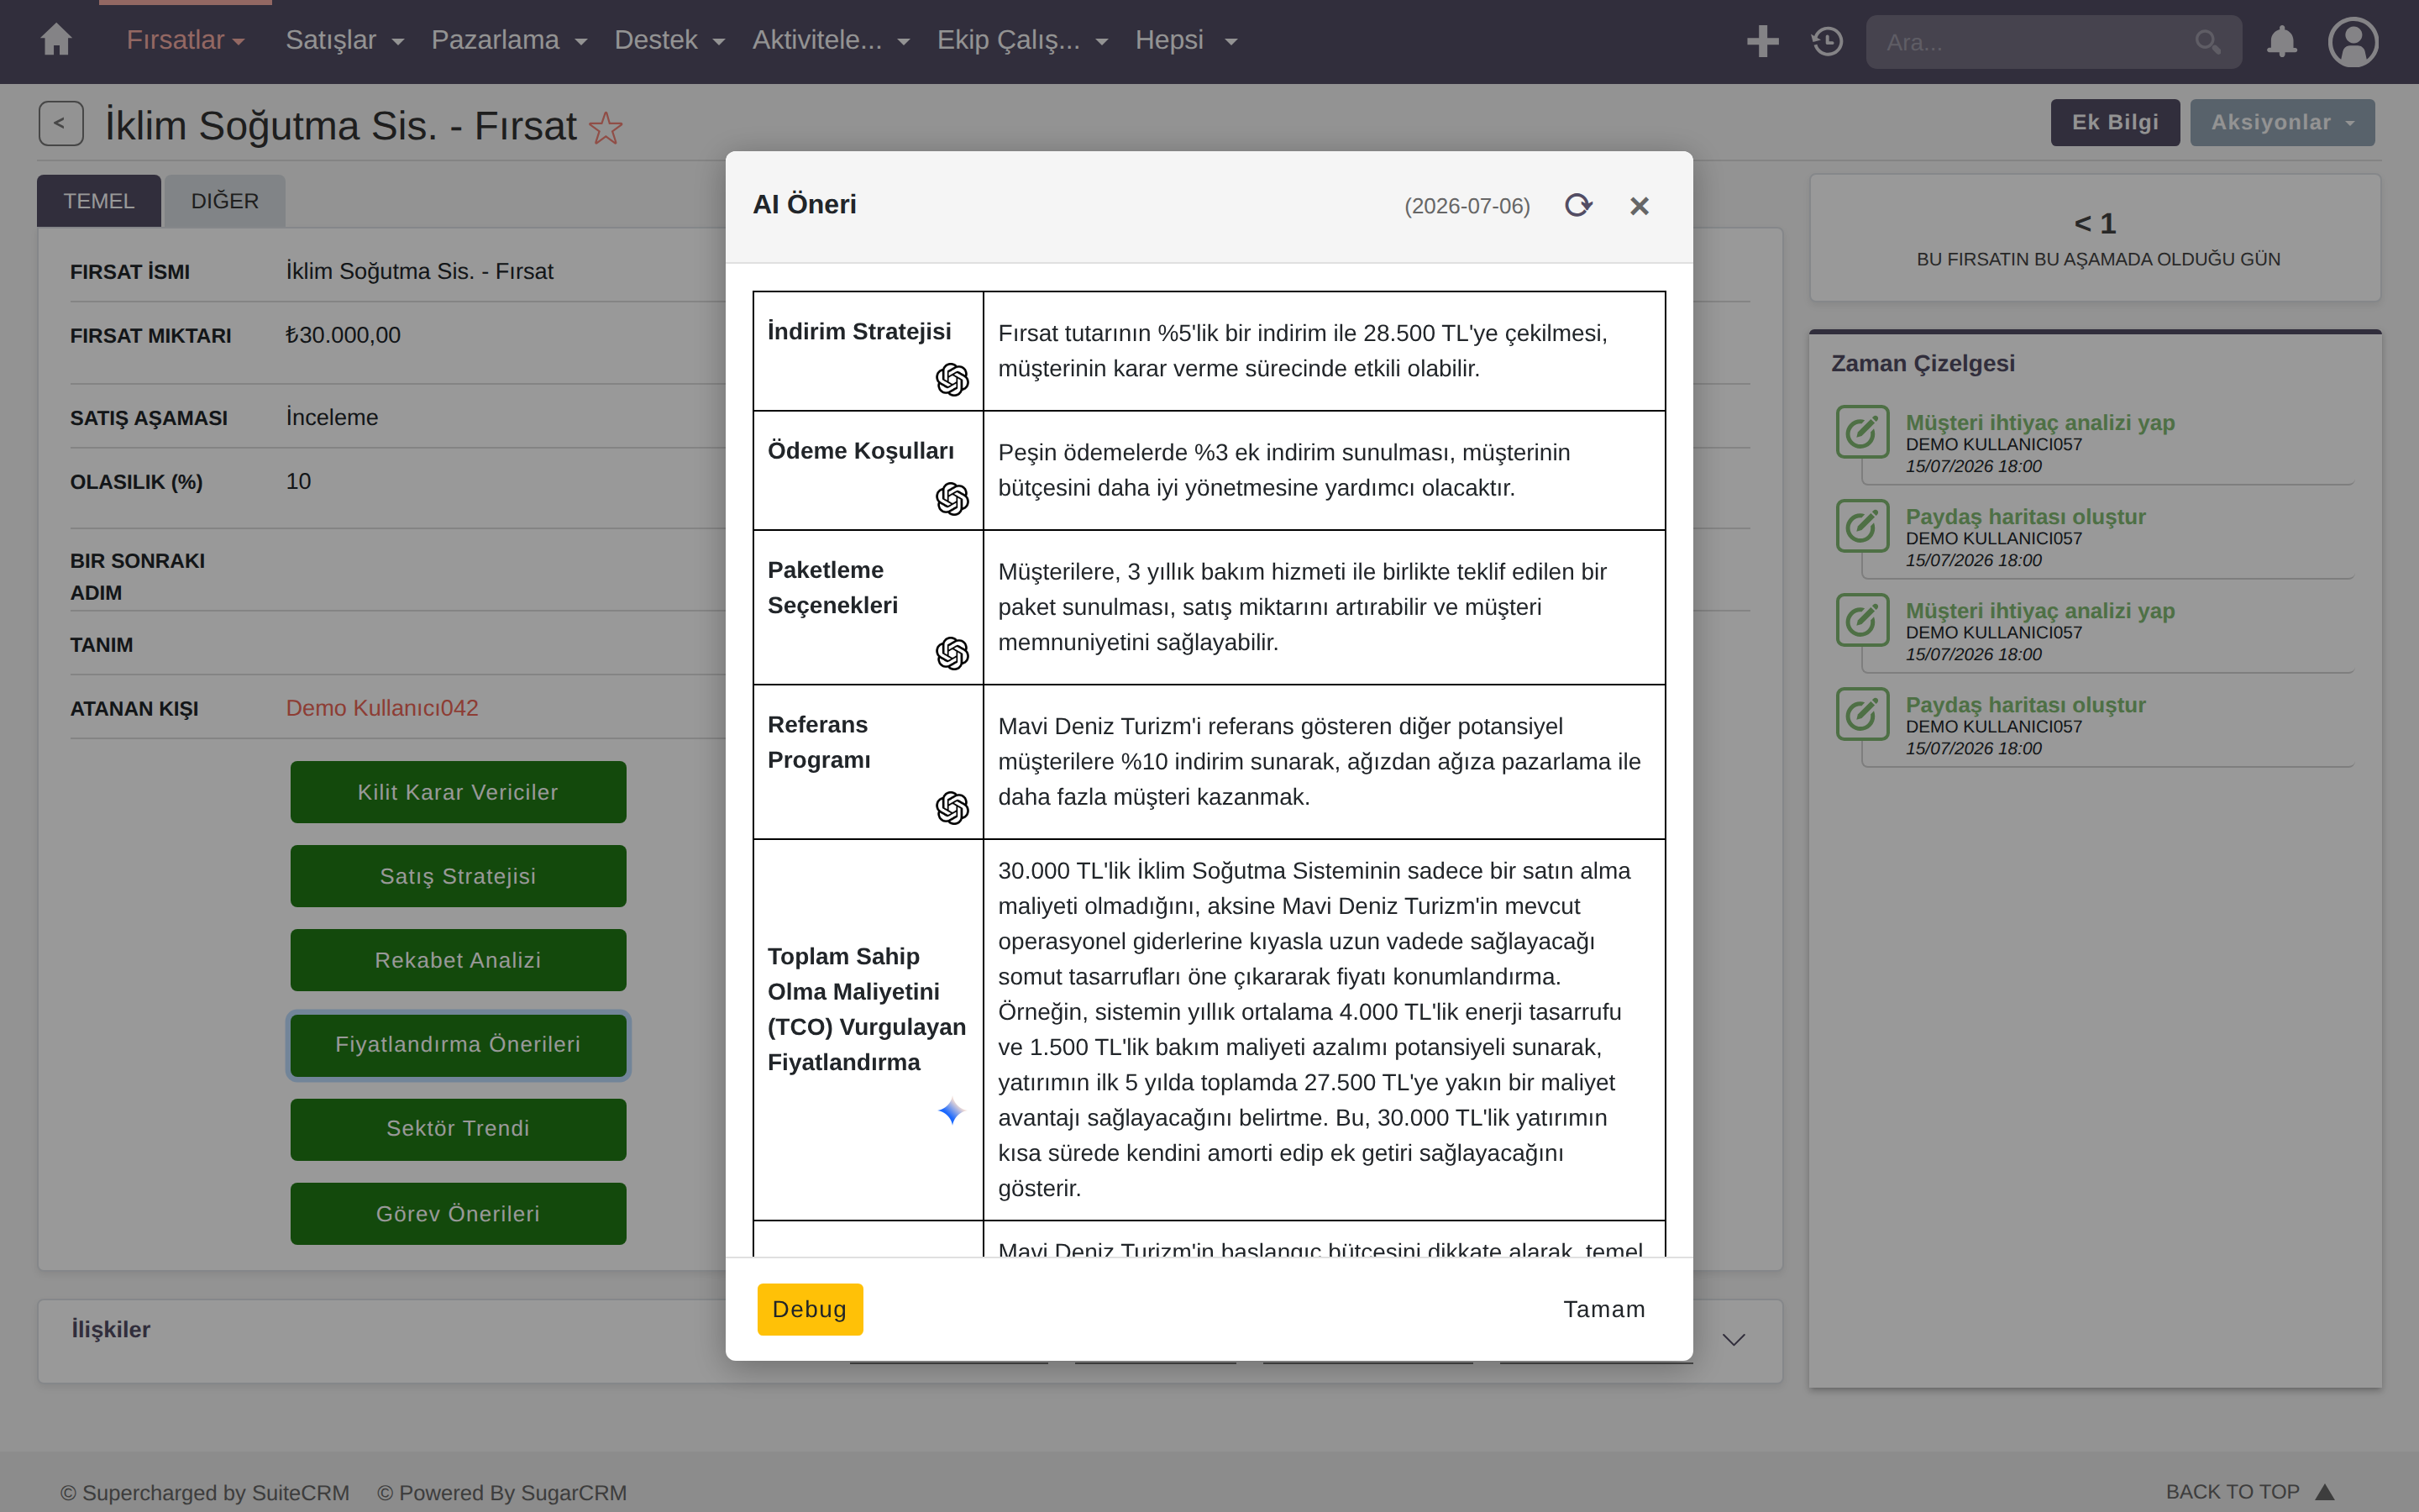The width and height of the screenshot is (2419, 1512).
Task: Click OpenAI icon in İndirim Stratejisi row
Action: (x=952, y=379)
